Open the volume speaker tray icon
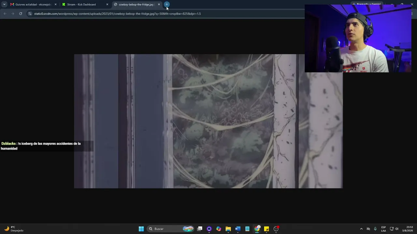The height and width of the screenshot is (234, 417). [x=397, y=229]
